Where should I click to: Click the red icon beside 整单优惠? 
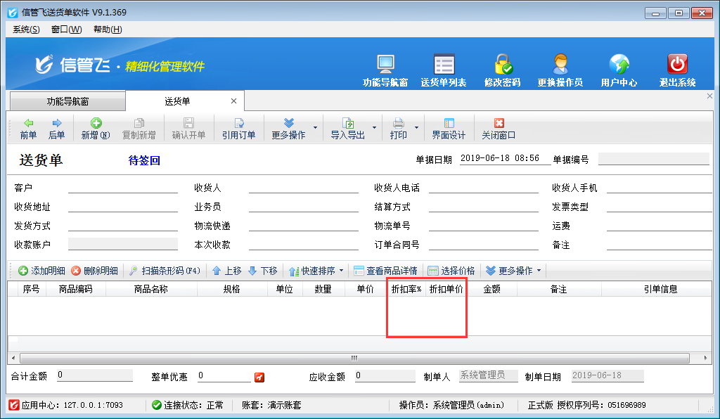[x=259, y=378]
